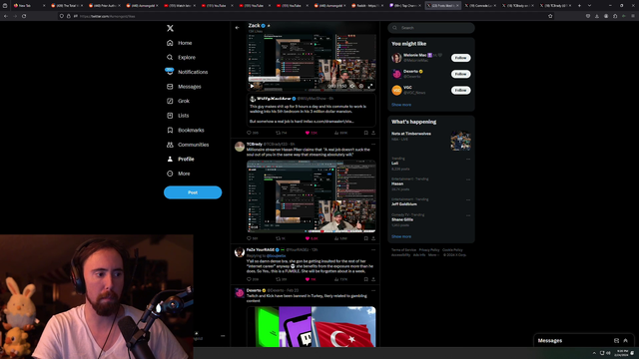Go back using the arrow beside Zack

(238, 28)
